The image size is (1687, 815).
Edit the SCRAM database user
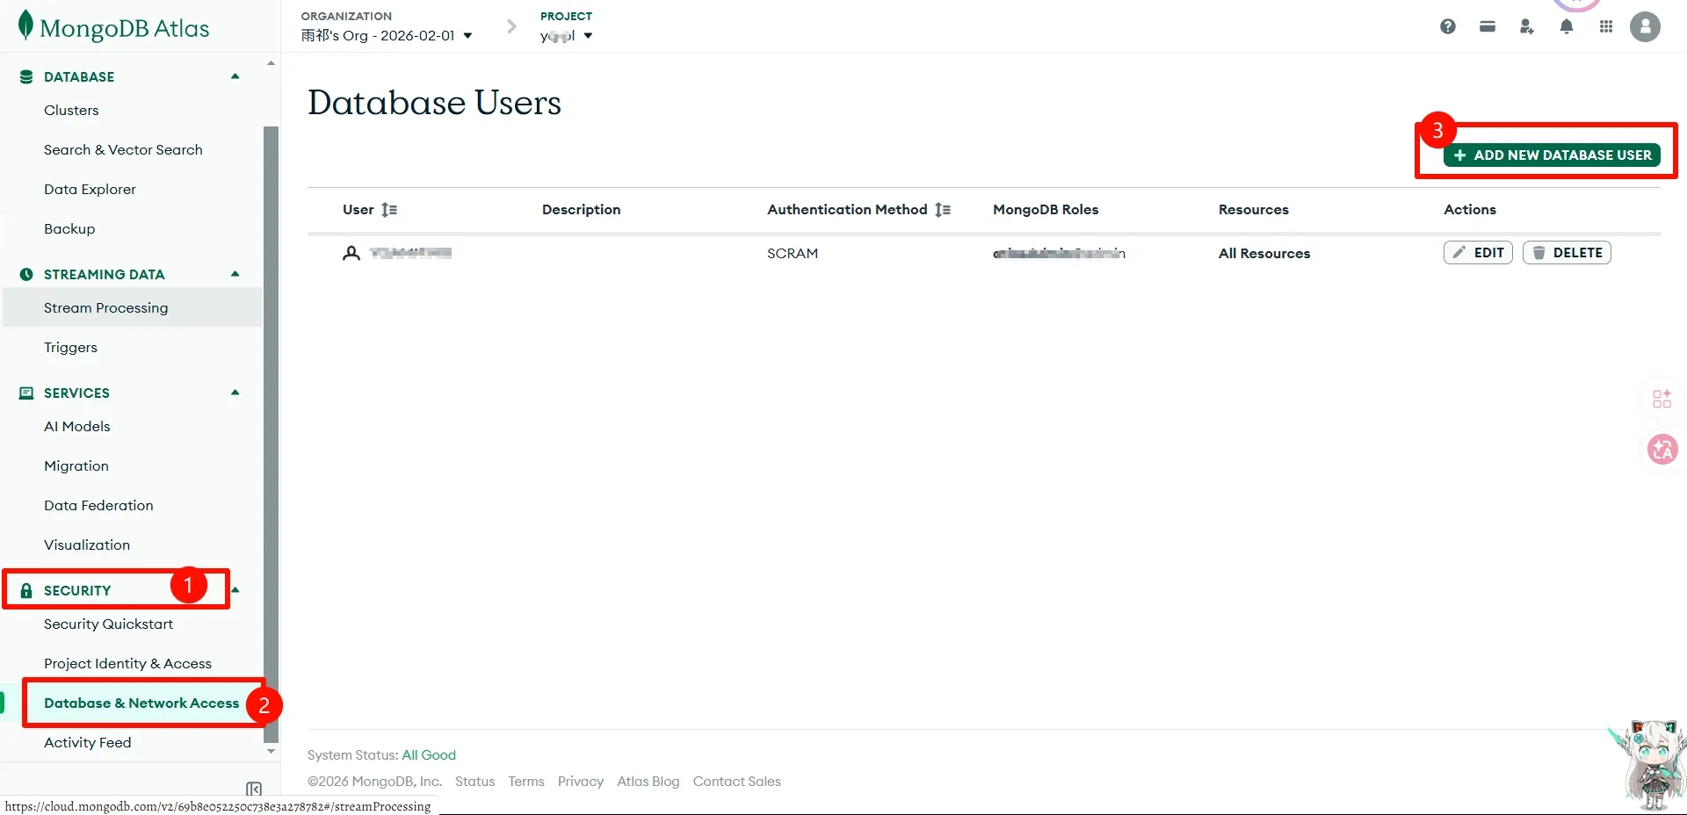click(x=1478, y=253)
